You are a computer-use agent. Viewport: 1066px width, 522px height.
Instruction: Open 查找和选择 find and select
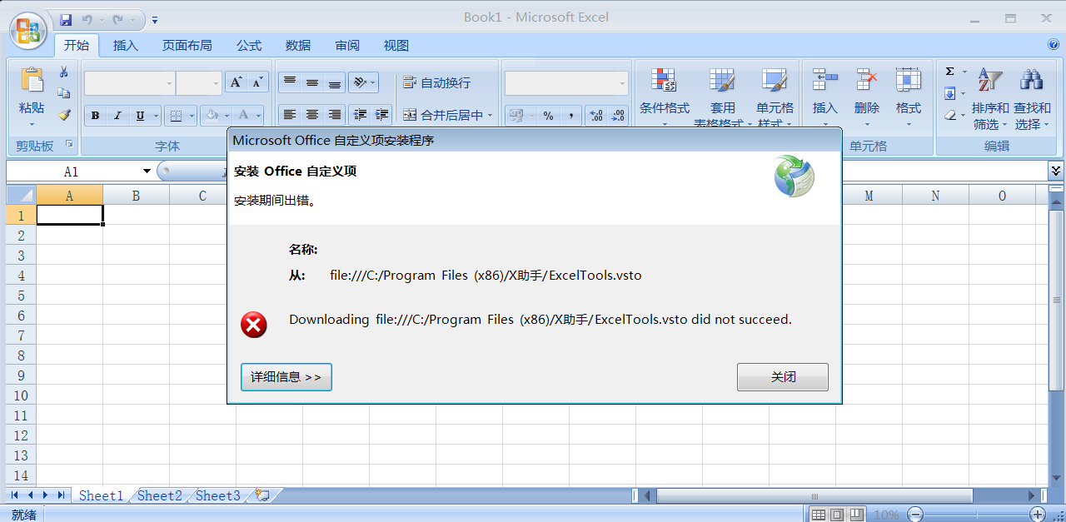pos(1032,97)
